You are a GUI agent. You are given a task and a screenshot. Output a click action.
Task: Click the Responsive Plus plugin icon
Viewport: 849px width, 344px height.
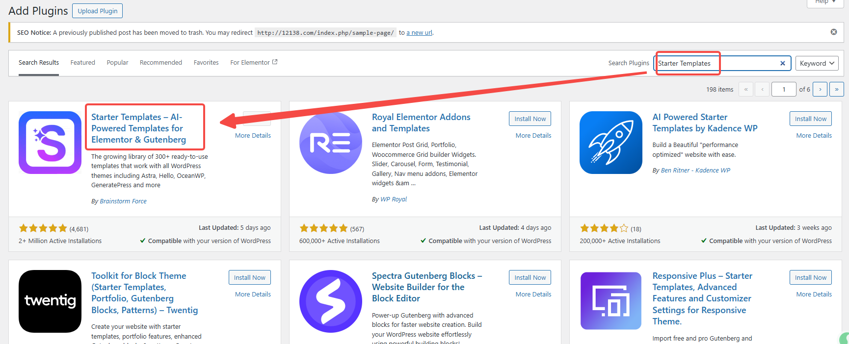coord(610,301)
